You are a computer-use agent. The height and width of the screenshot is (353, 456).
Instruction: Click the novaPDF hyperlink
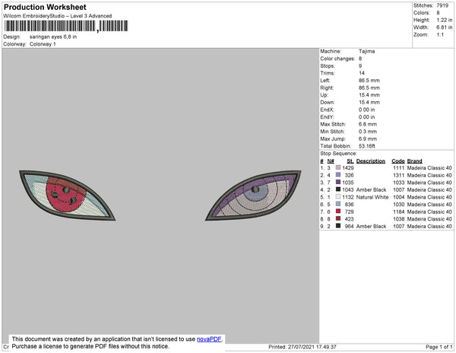209,339
